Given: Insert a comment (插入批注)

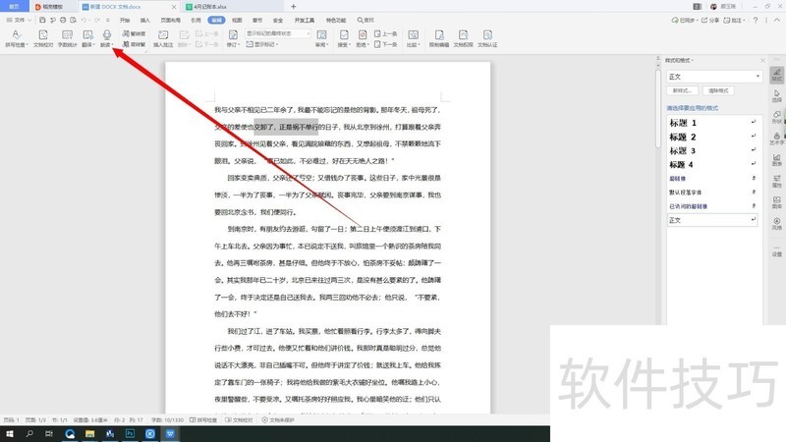Looking at the screenshot, I should 163,38.
